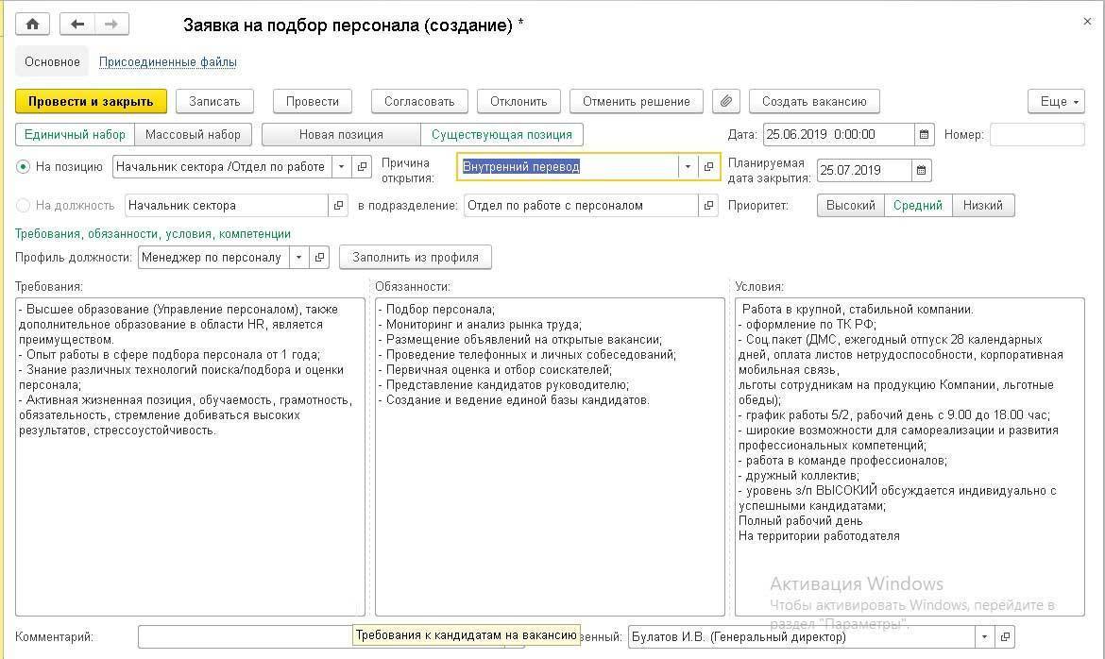Expand the Профиль должности dropdown
Image resolution: width=1105 pixels, height=659 pixels.
click(x=299, y=257)
